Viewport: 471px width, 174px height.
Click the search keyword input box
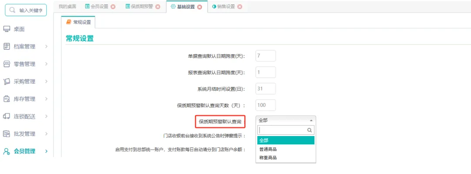coord(26,10)
